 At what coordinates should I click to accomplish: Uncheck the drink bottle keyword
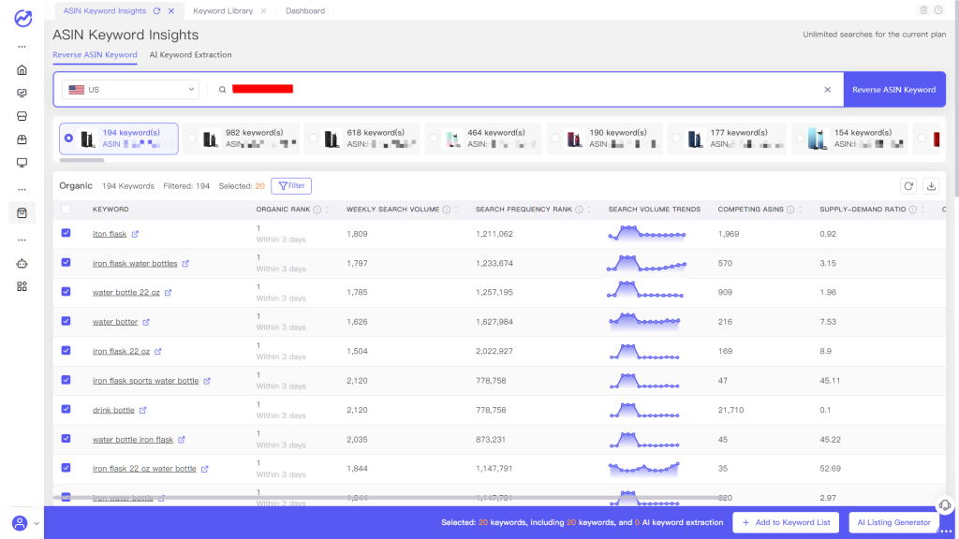(x=66, y=409)
